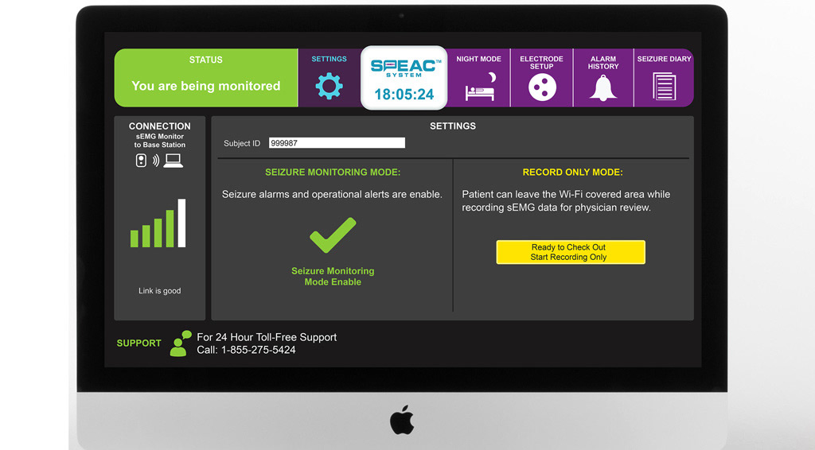Click "For 24 Hour Toll-Free Support" text
The height and width of the screenshot is (450, 815).
(x=267, y=337)
